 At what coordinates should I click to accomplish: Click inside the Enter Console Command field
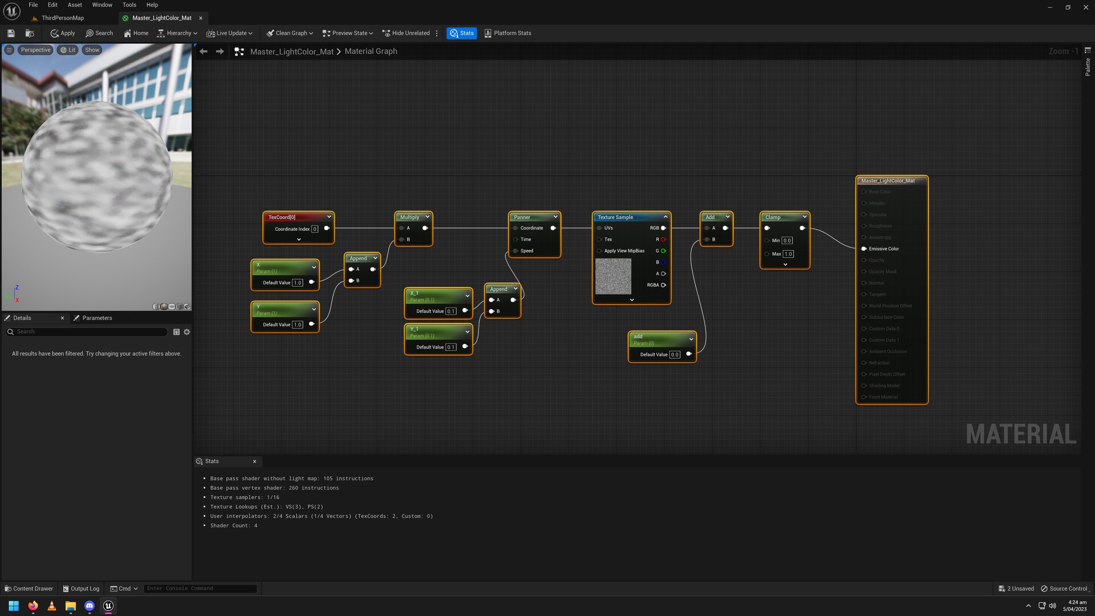click(x=200, y=588)
